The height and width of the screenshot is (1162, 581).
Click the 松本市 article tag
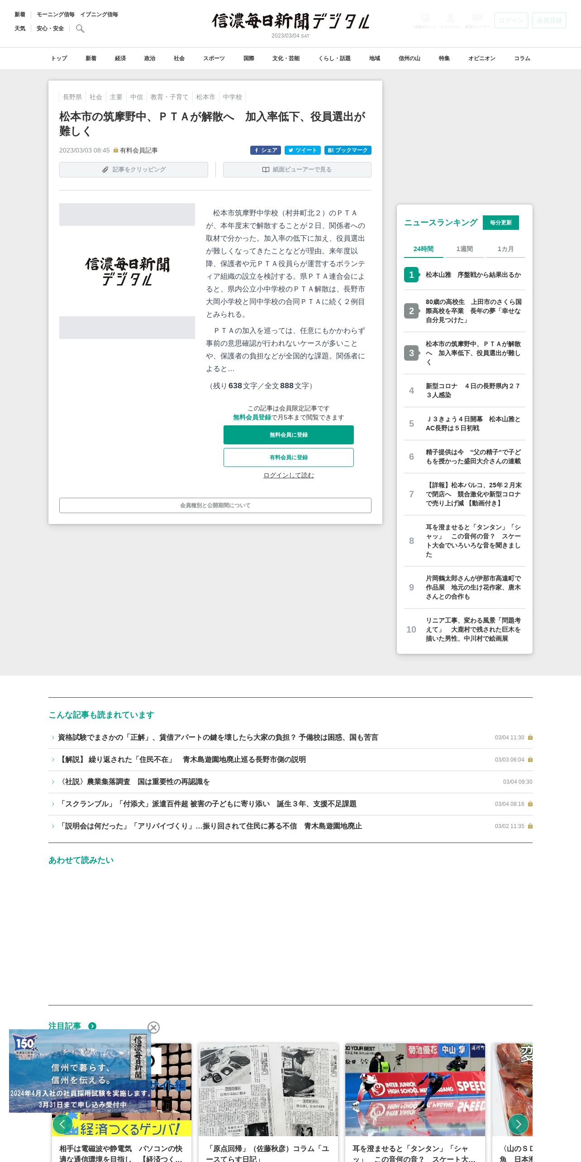point(206,97)
